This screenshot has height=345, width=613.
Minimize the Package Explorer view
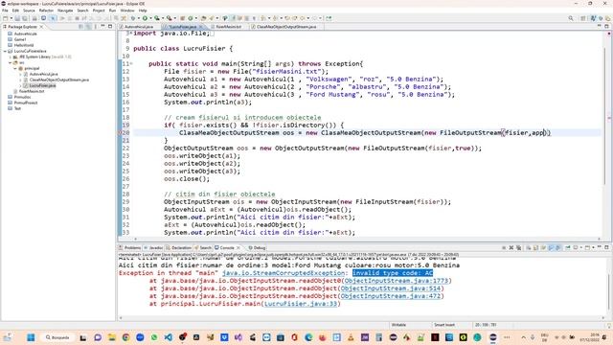point(103,27)
